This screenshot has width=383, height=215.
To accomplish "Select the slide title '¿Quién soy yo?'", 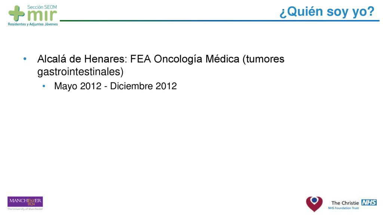I will (327, 12).
